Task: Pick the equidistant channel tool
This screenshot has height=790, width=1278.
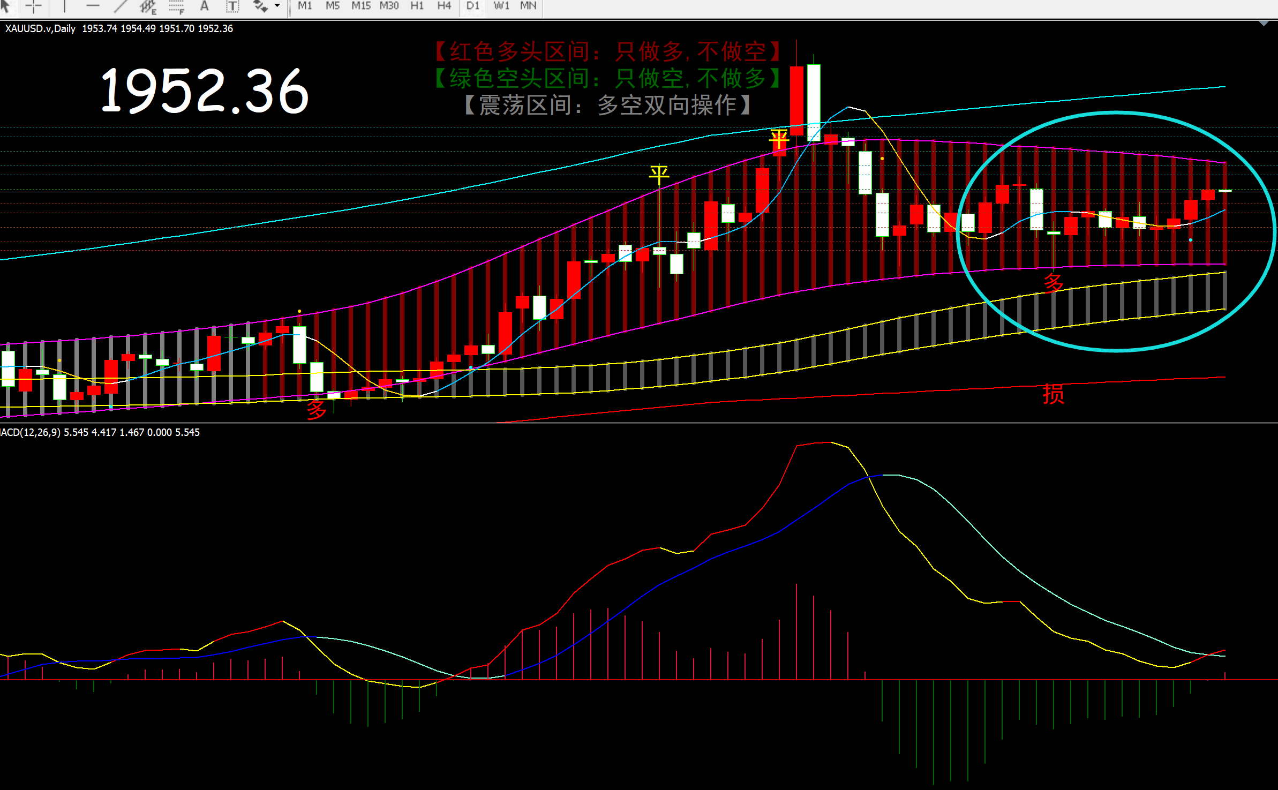Action: coord(148,6)
